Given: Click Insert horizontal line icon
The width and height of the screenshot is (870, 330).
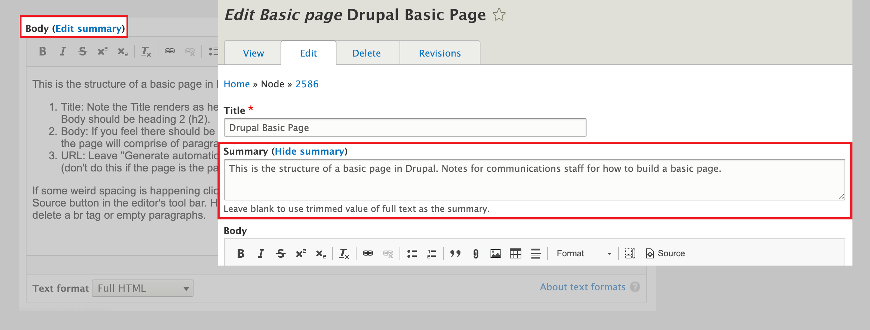Looking at the screenshot, I should pos(536,253).
